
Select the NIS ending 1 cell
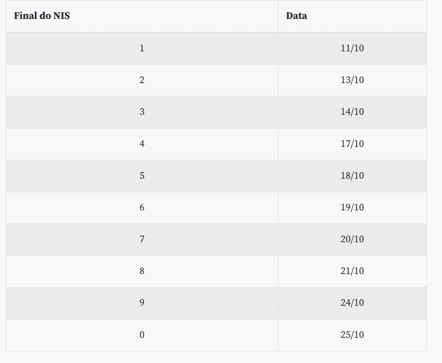142,48
